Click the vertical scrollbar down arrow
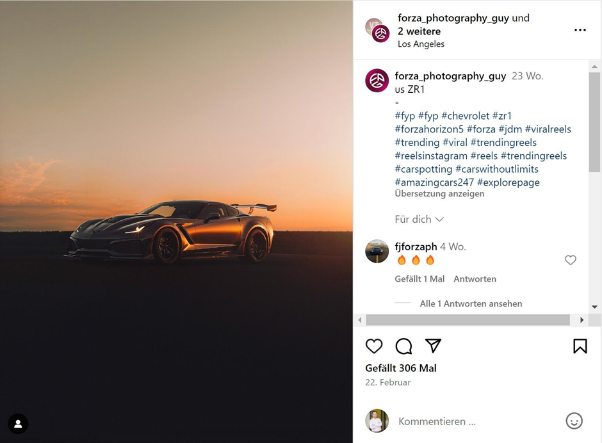This screenshot has width=602, height=443. tap(594, 307)
